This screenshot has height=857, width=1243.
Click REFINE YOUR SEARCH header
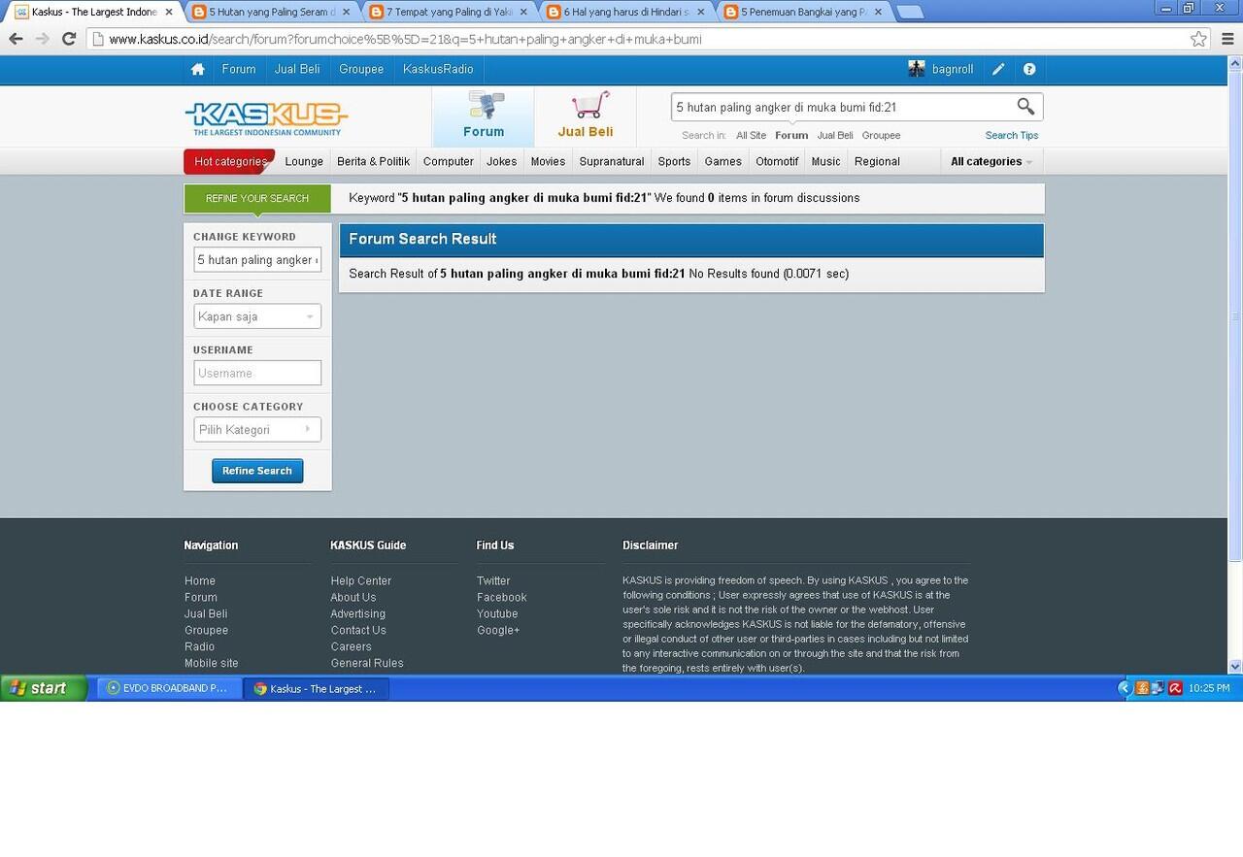click(257, 198)
